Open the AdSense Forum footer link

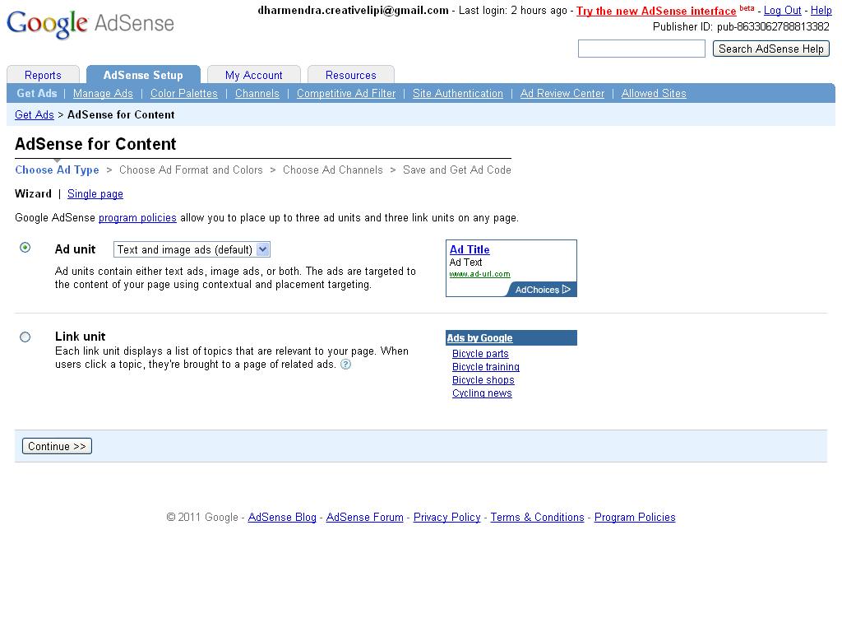click(x=364, y=517)
